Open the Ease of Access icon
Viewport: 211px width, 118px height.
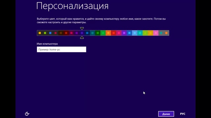(27, 114)
